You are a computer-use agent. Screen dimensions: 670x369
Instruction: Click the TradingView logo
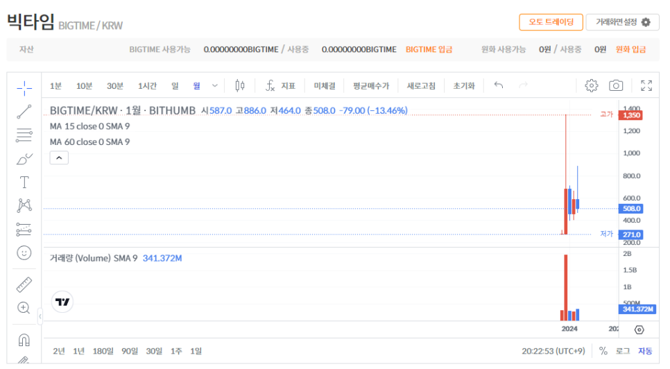point(62,302)
